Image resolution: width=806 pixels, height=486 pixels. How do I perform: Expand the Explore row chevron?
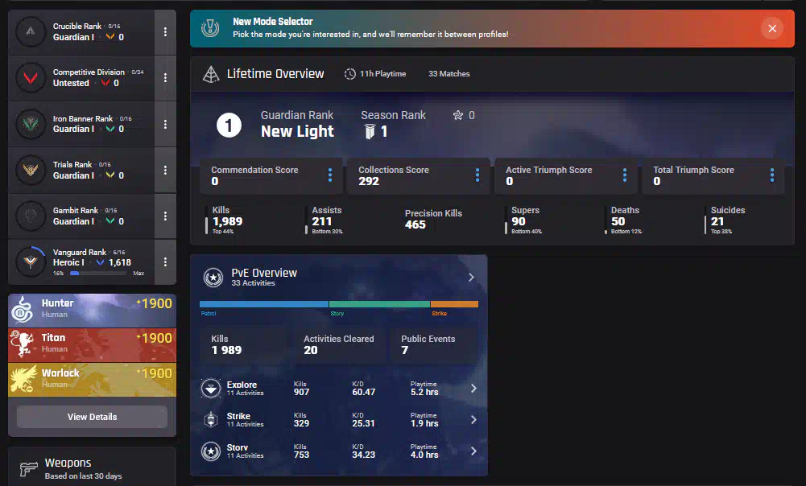[473, 389]
